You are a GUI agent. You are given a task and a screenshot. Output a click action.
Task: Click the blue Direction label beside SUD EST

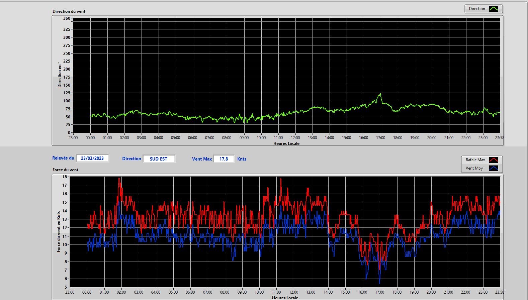point(131,159)
